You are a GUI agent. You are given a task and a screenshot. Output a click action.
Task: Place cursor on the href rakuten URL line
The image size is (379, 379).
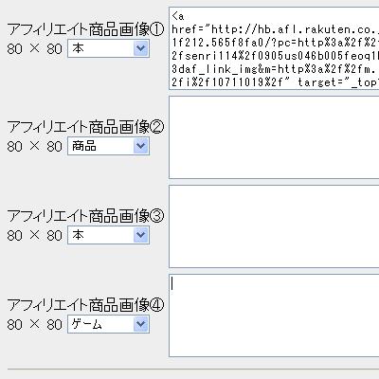point(275,29)
